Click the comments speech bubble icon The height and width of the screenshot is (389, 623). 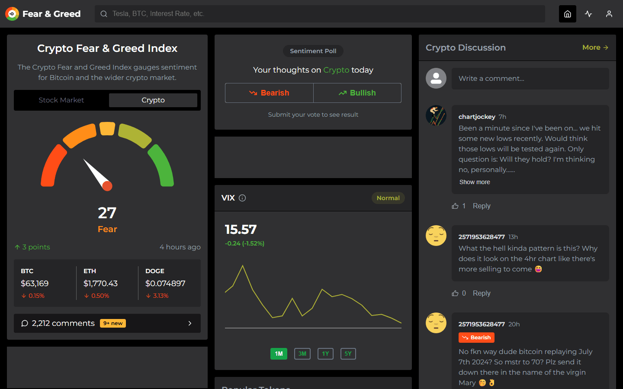click(25, 323)
